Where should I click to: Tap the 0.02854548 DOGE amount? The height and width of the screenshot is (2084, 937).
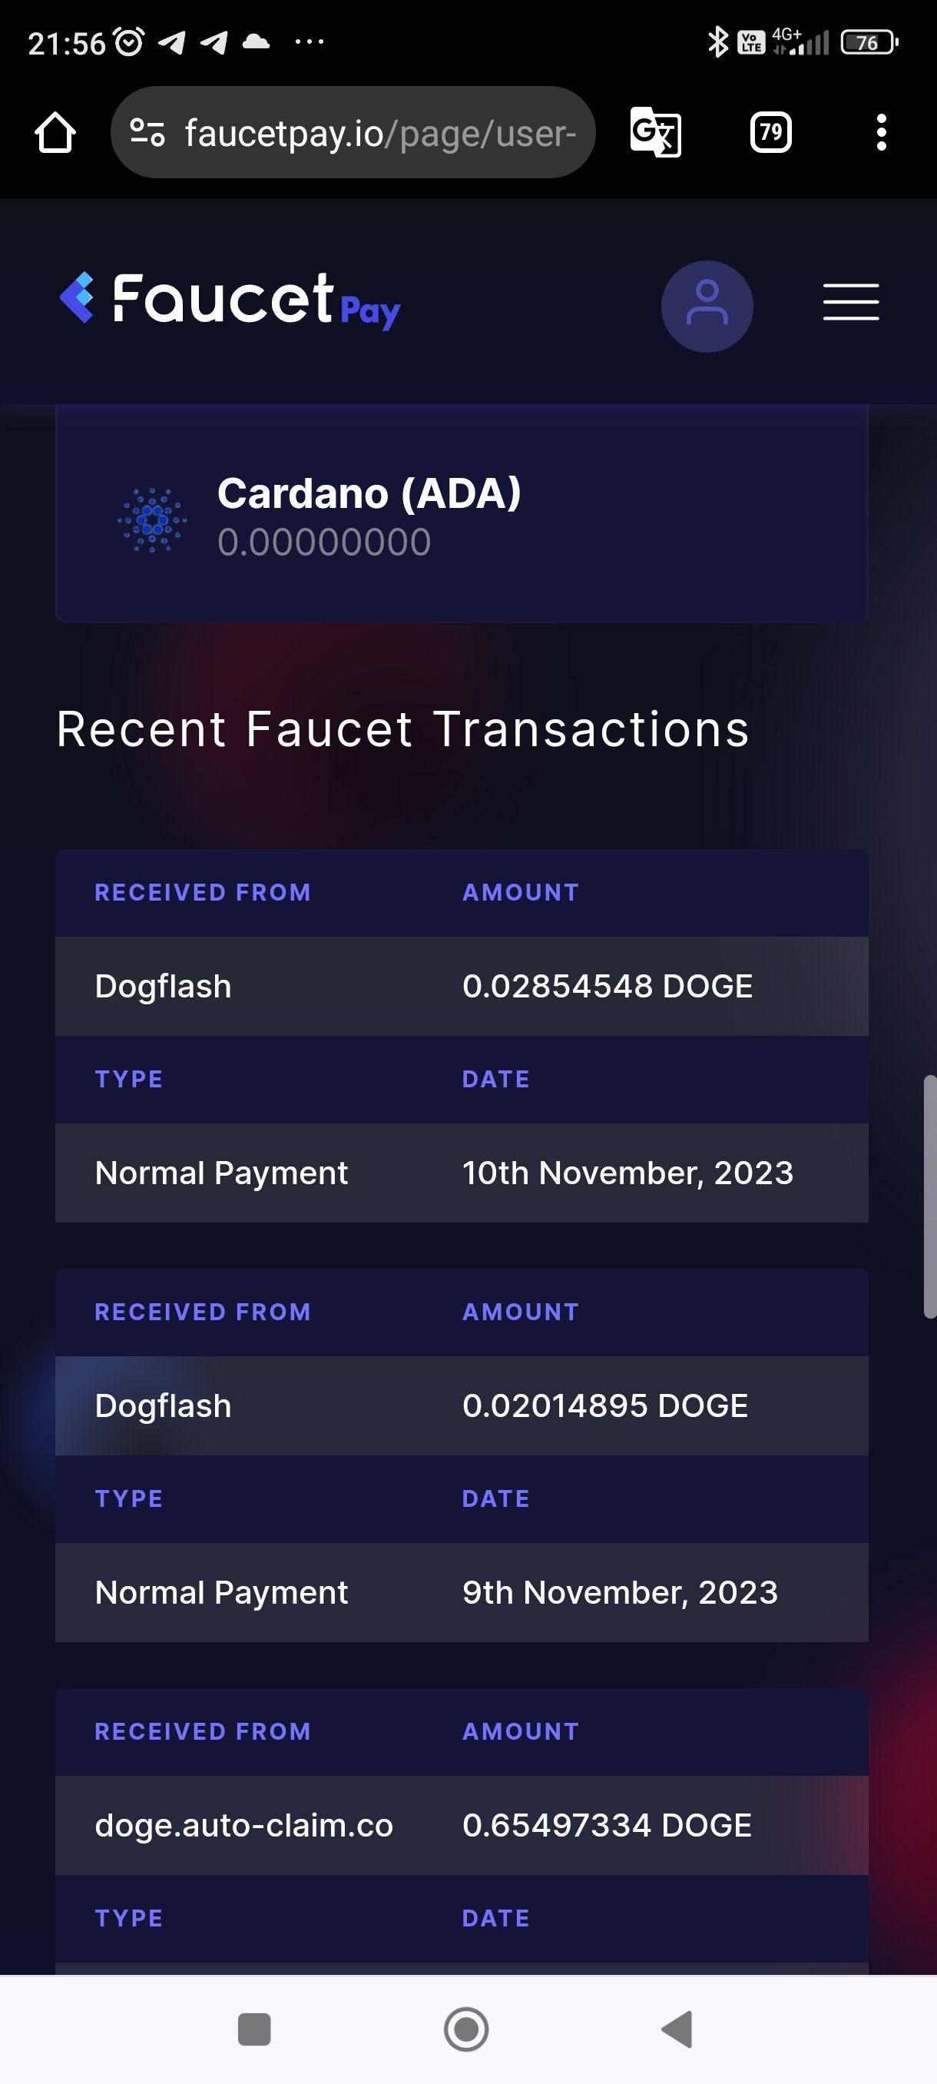(x=608, y=986)
